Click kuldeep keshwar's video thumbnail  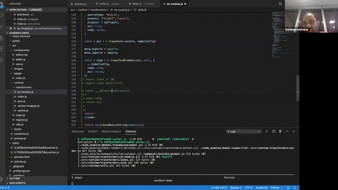[x=312, y=16]
